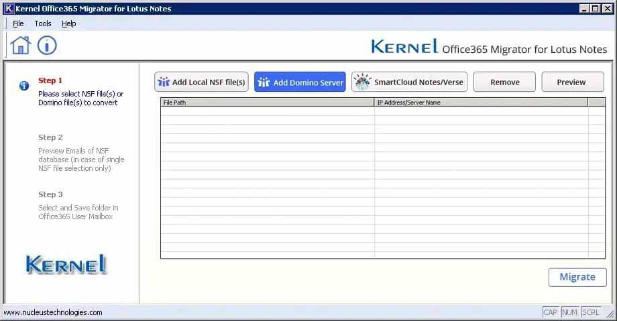Click the SCRL status bar indicator
The height and width of the screenshot is (321, 617).
click(591, 312)
